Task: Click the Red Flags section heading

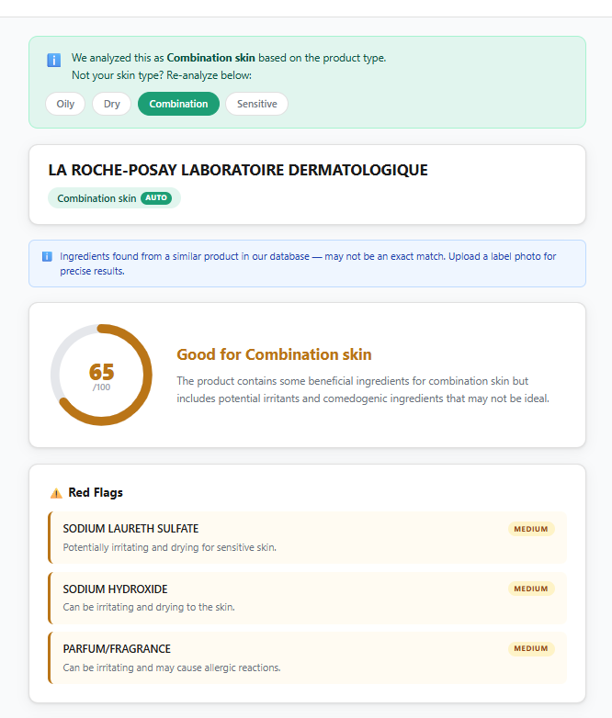Action: coord(96,493)
